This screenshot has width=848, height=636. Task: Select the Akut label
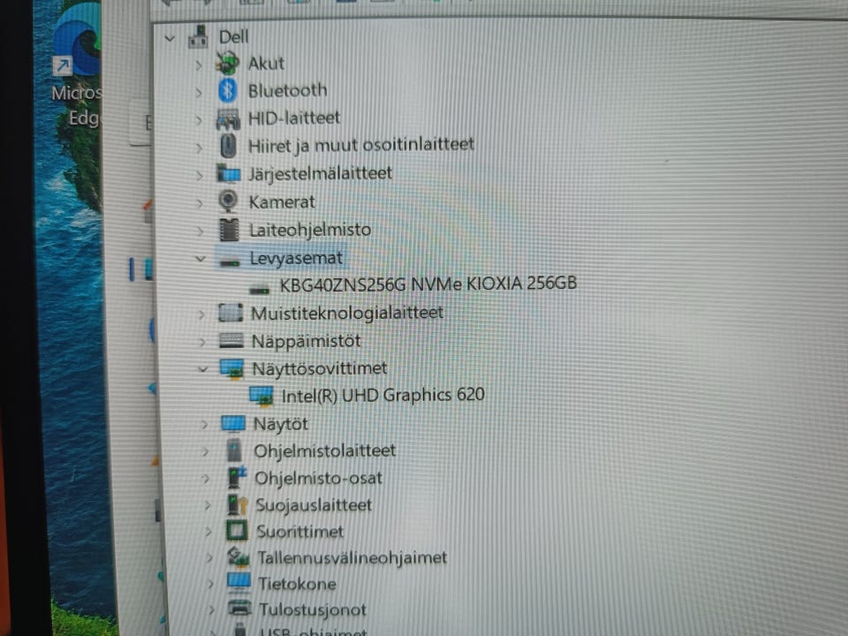[266, 64]
